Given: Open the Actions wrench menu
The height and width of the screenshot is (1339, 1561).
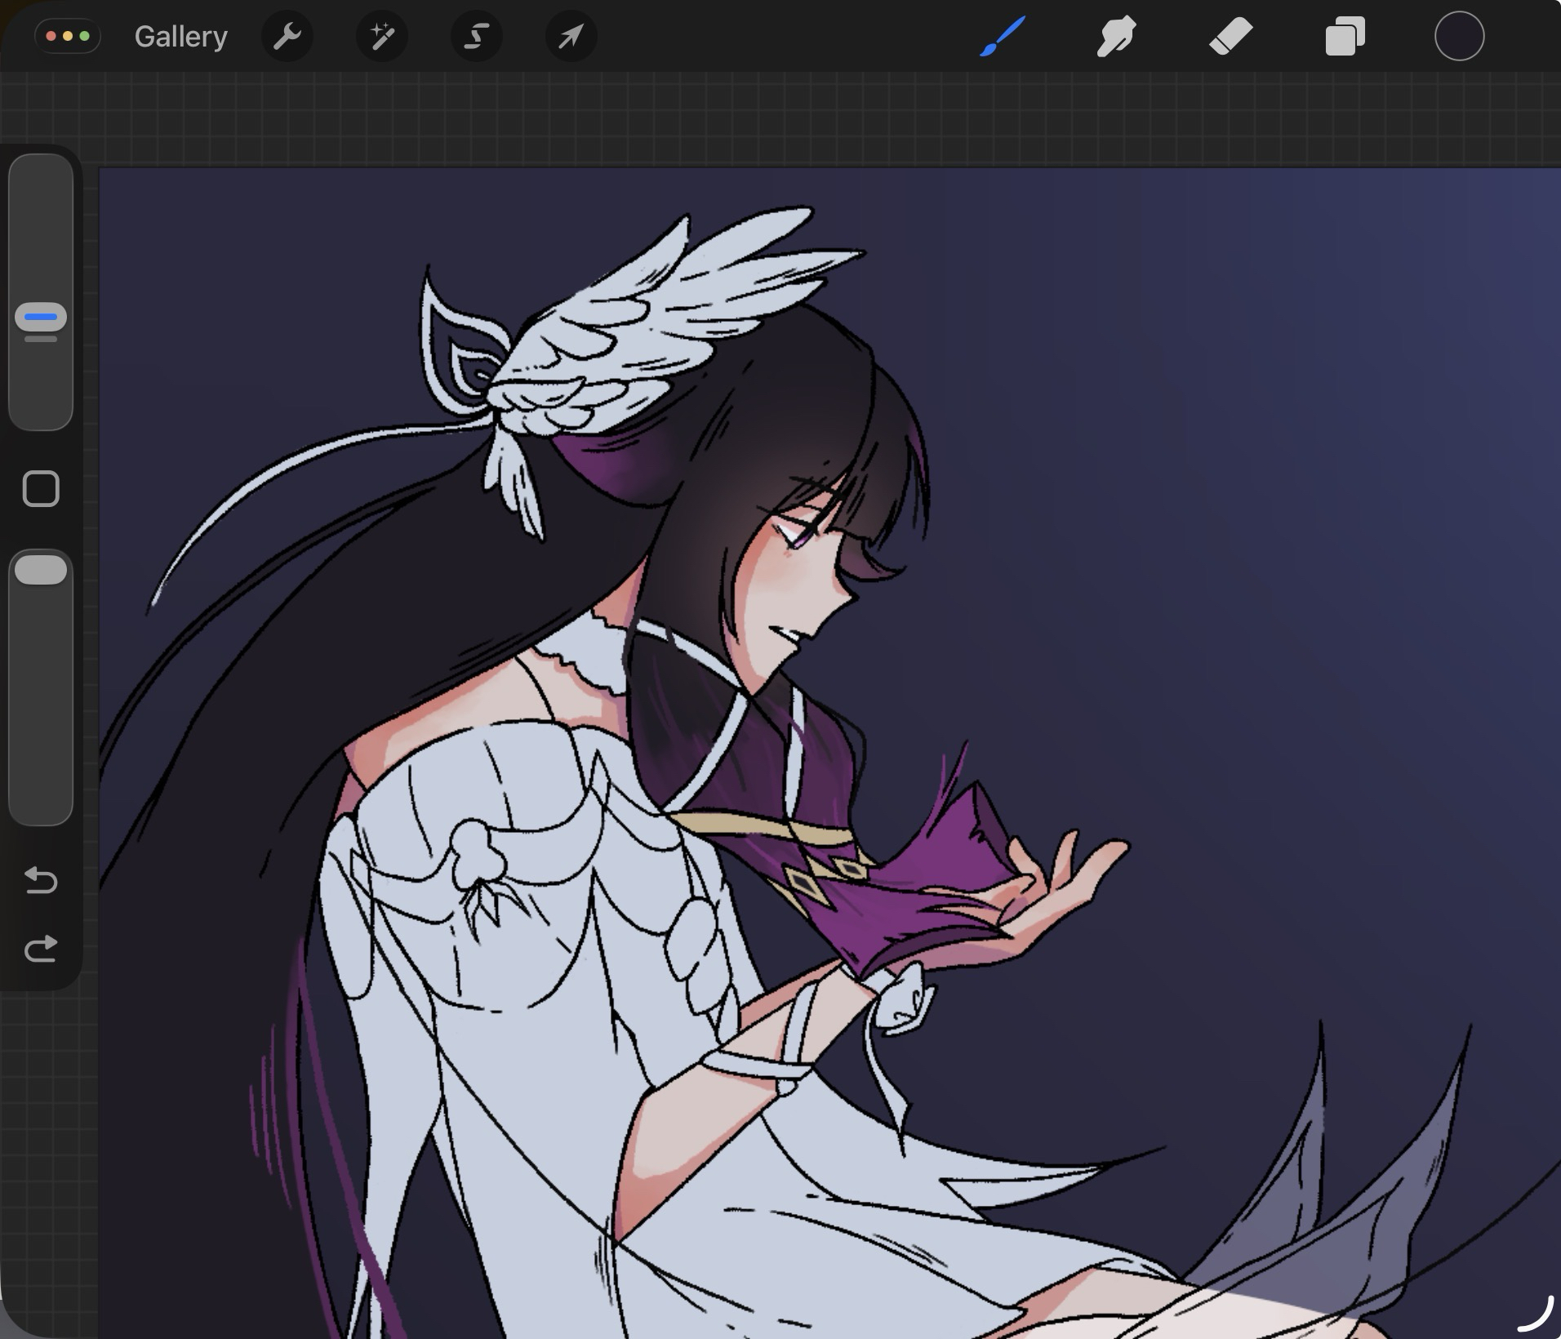Looking at the screenshot, I should (x=287, y=37).
